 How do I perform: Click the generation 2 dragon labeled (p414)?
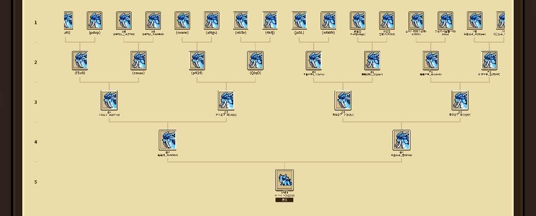click(197, 60)
